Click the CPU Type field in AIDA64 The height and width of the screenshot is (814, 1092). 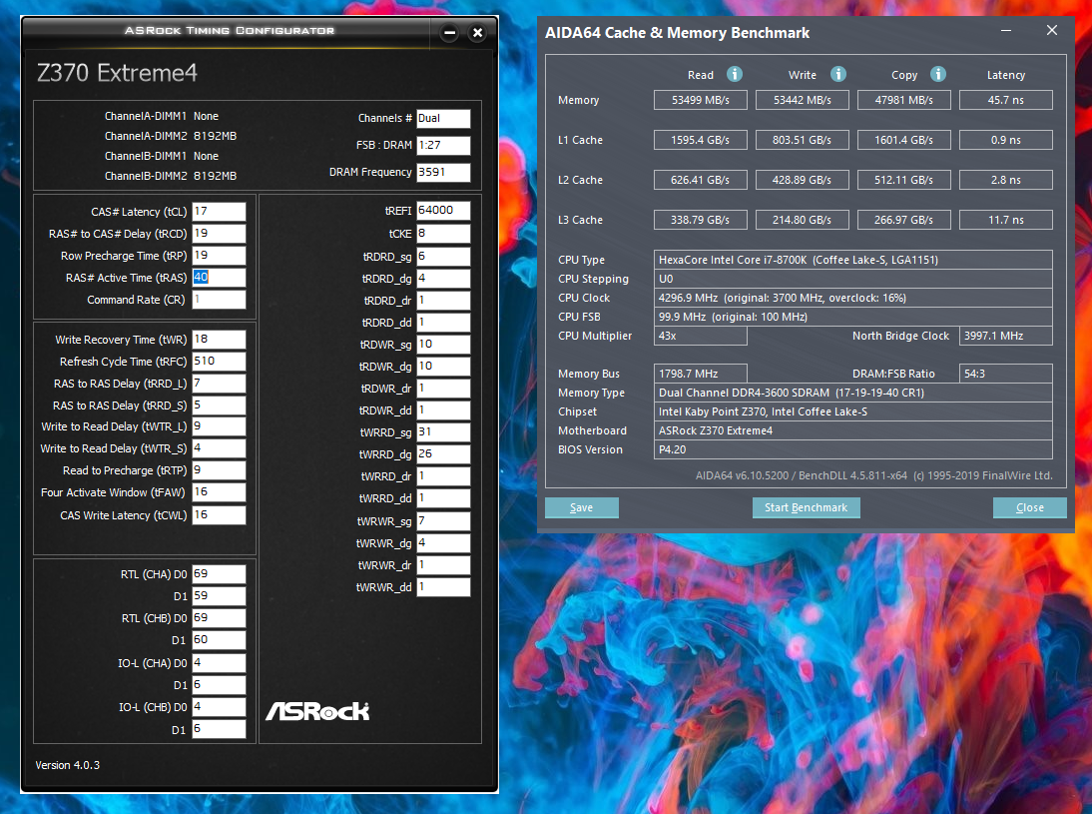[853, 260]
